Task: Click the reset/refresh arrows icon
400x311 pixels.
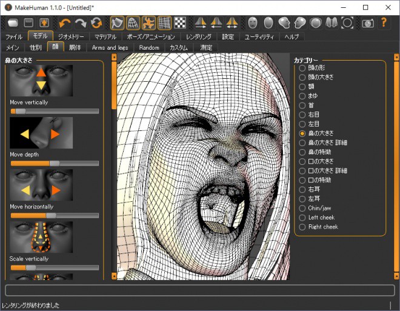Action: pos(96,23)
